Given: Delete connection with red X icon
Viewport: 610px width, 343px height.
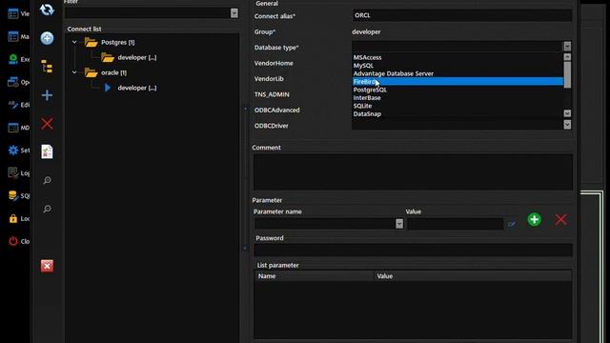Looking at the screenshot, I should pos(47,124).
